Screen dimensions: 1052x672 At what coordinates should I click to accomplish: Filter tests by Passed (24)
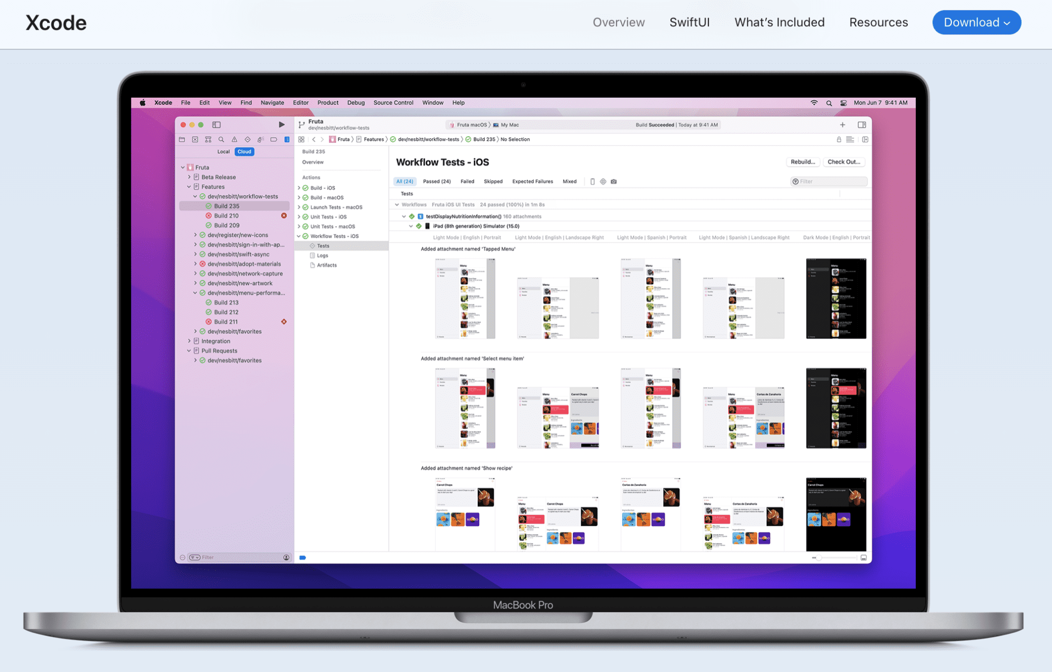coord(437,181)
